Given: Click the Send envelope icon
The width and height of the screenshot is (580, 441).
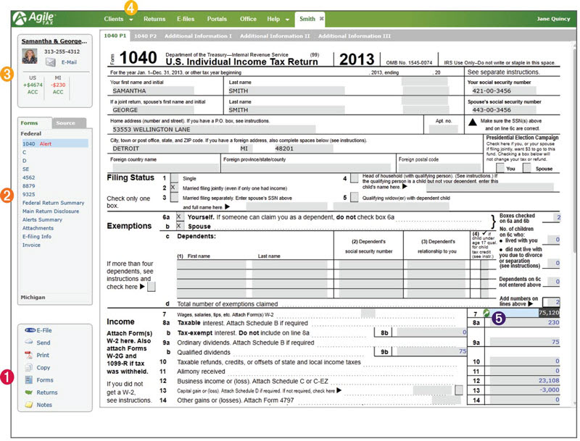Looking at the screenshot, I should pyautogui.click(x=29, y=343).
